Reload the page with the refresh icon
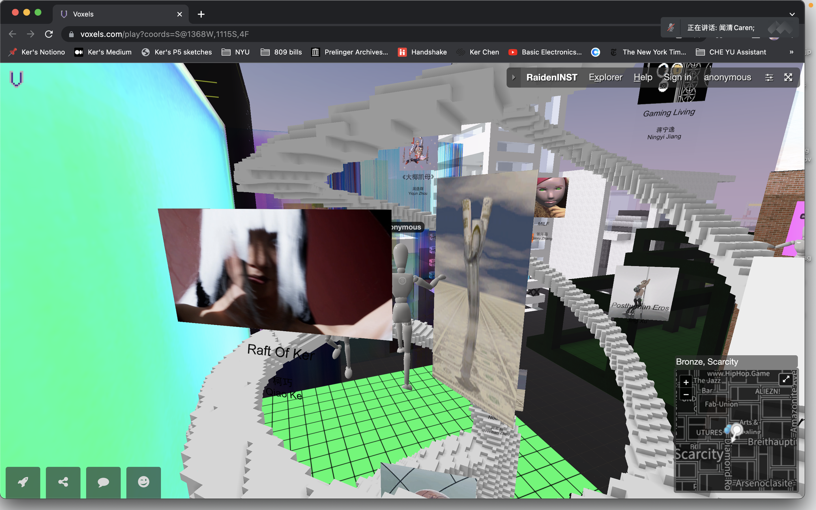Viewport: 816px width, 510px height. (49, 34)
